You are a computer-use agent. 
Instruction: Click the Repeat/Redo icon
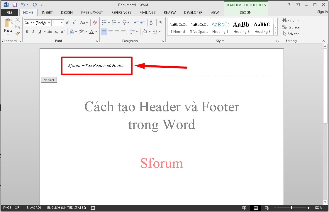[x=35, y=5]
